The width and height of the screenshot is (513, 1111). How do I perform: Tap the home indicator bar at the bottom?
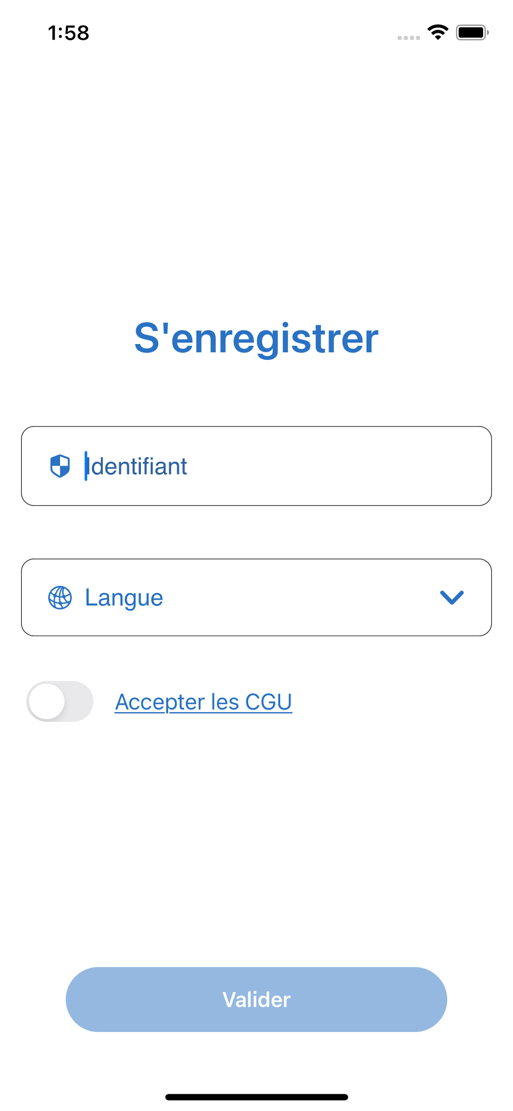pyautogui.click(x=256, y=1097)
